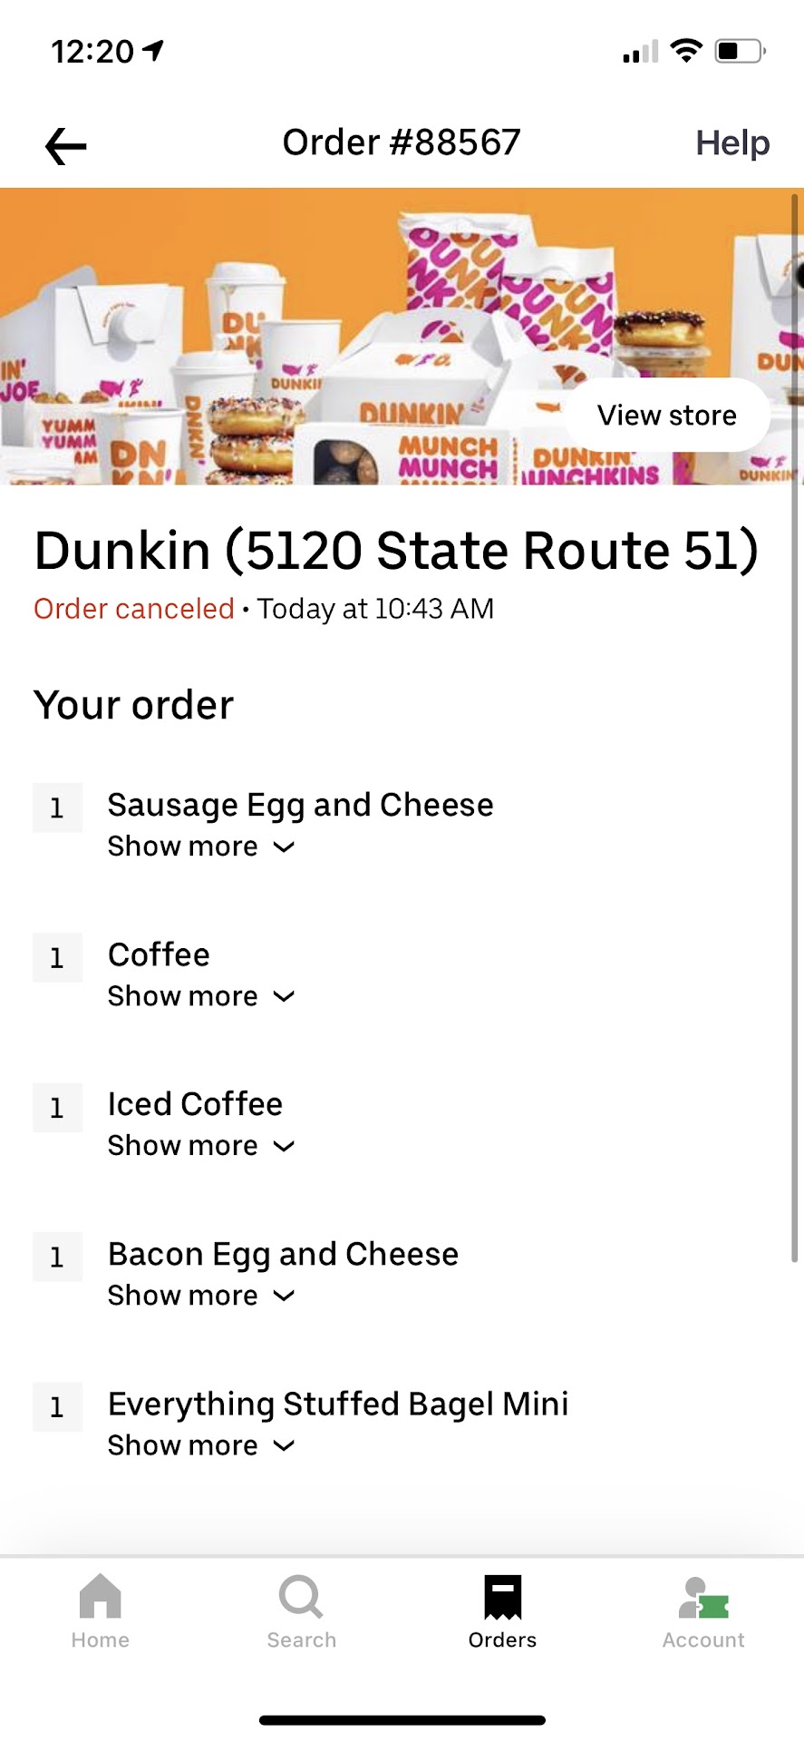Viewport: 804px width, 1742px height.
Task: Expand Show more under Coffee
Action: point(201,996)
